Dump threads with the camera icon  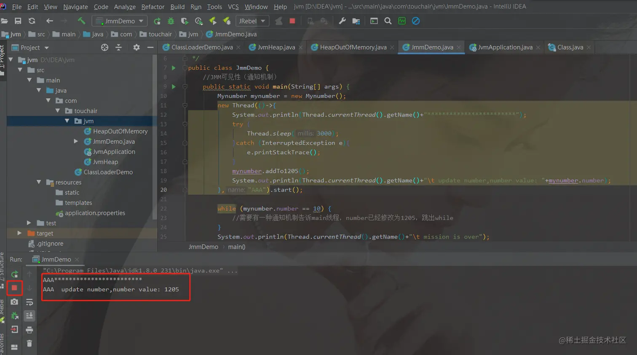click(x=14, y=302)
